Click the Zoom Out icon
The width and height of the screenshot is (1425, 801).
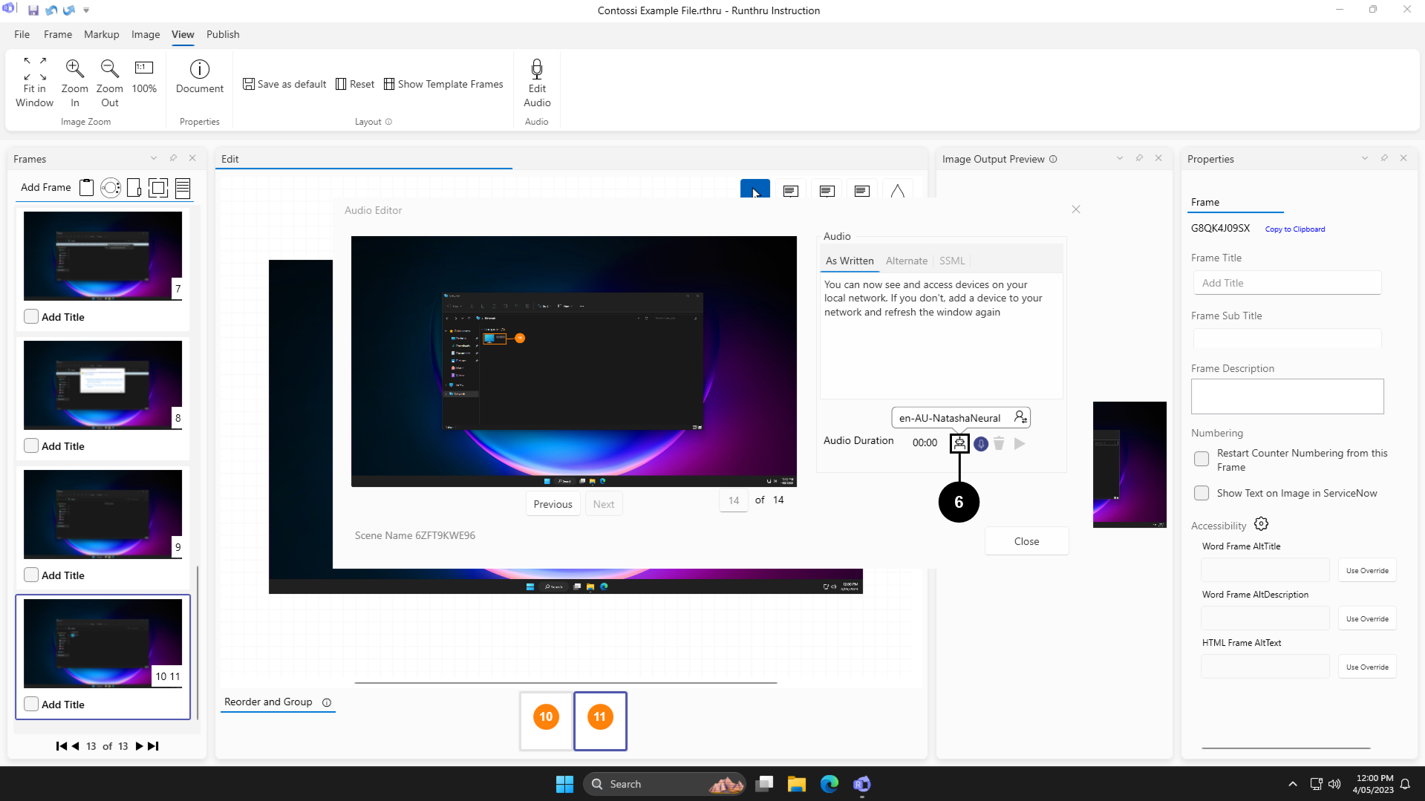click(109, 69)
